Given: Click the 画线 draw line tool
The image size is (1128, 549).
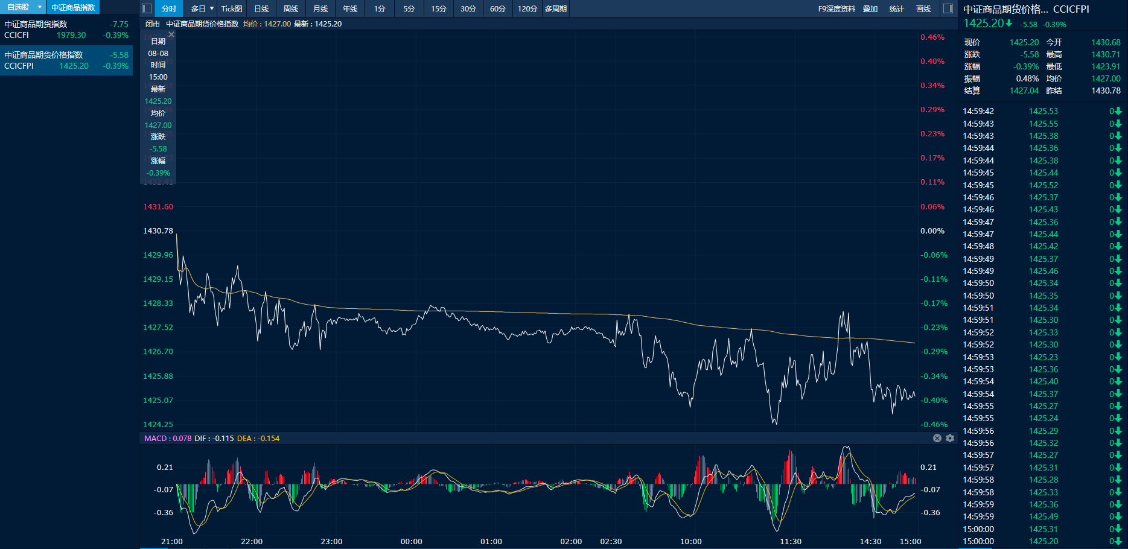Looking at the screenshot, I should pos(923,8).
